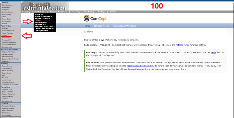Select Receive Payments in the sidebar
Screen dimensions: 234x118
[x=8, y=52]
